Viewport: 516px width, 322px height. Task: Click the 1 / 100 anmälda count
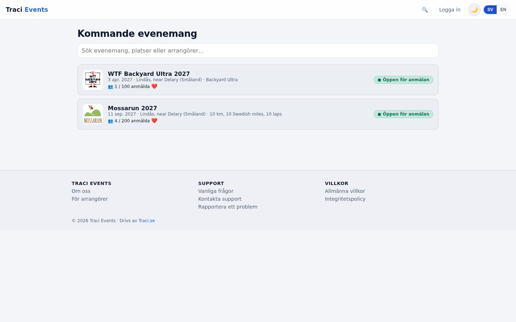(132, 87)
